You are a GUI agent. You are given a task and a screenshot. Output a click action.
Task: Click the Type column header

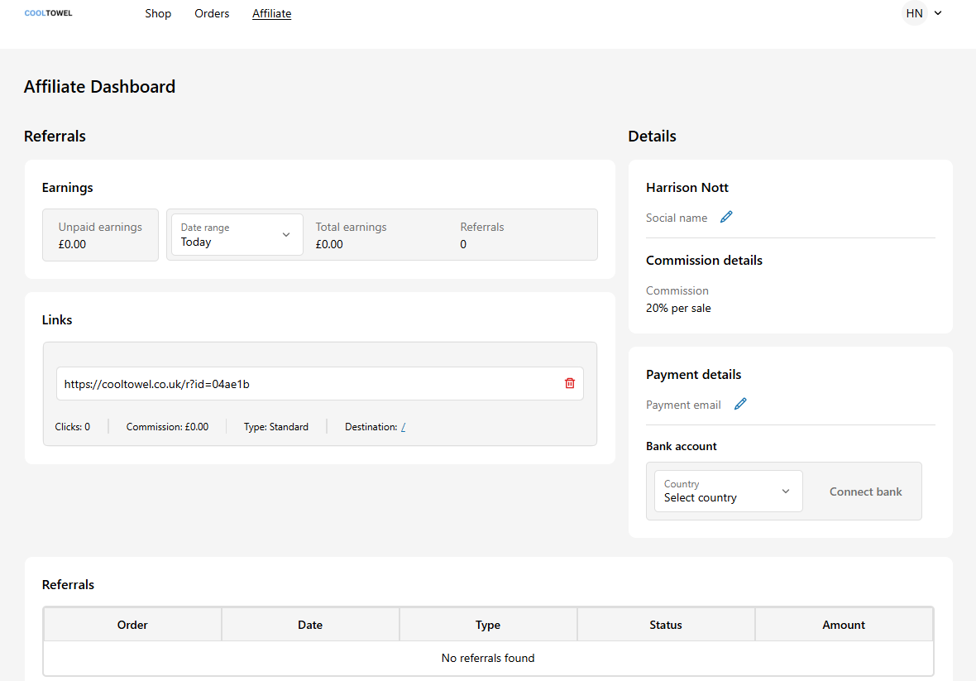pos(488,625)
